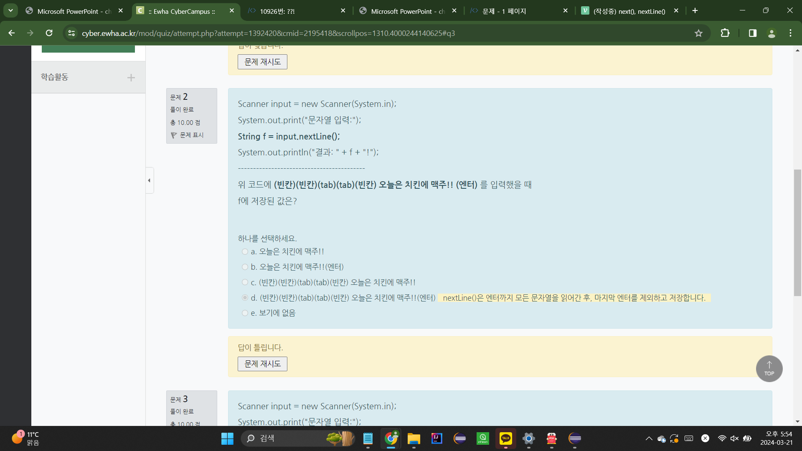Click the TOP scroll-to-top button
This screenshot has width=802, height=451.
click(x=769, y=368)
